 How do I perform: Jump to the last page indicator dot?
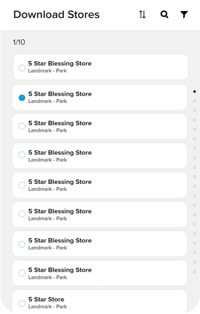coord(194,271)
